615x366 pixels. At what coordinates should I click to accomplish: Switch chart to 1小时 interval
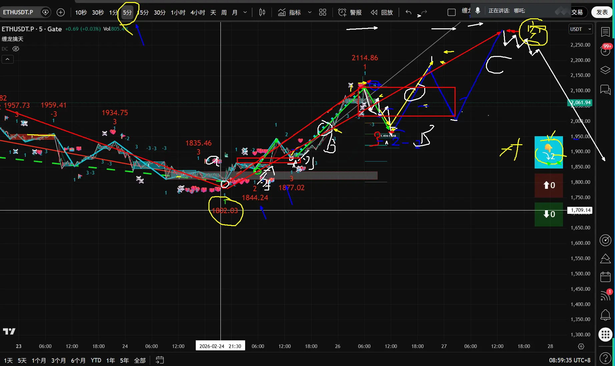[x=178, y=12]
